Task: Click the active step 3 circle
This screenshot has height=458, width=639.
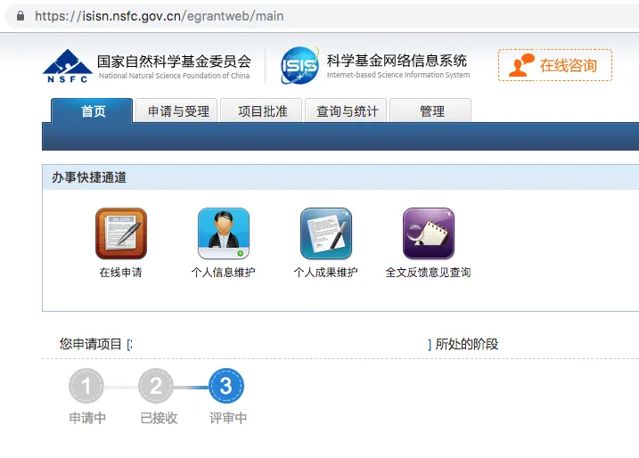Action: click(226, 386)
